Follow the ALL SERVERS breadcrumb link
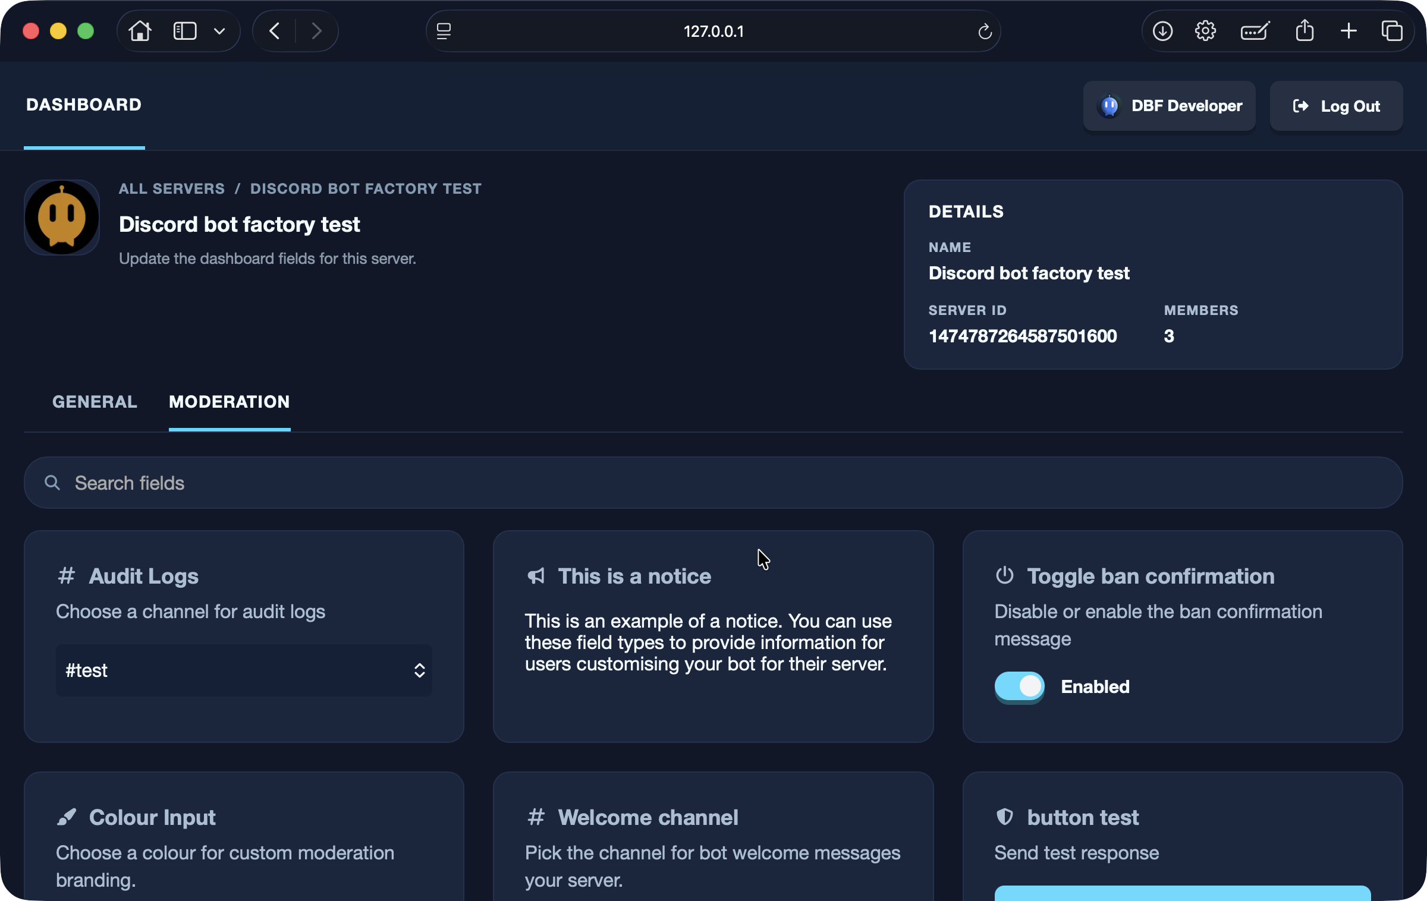Screen dimensions: 1427x901 [172, 188]
